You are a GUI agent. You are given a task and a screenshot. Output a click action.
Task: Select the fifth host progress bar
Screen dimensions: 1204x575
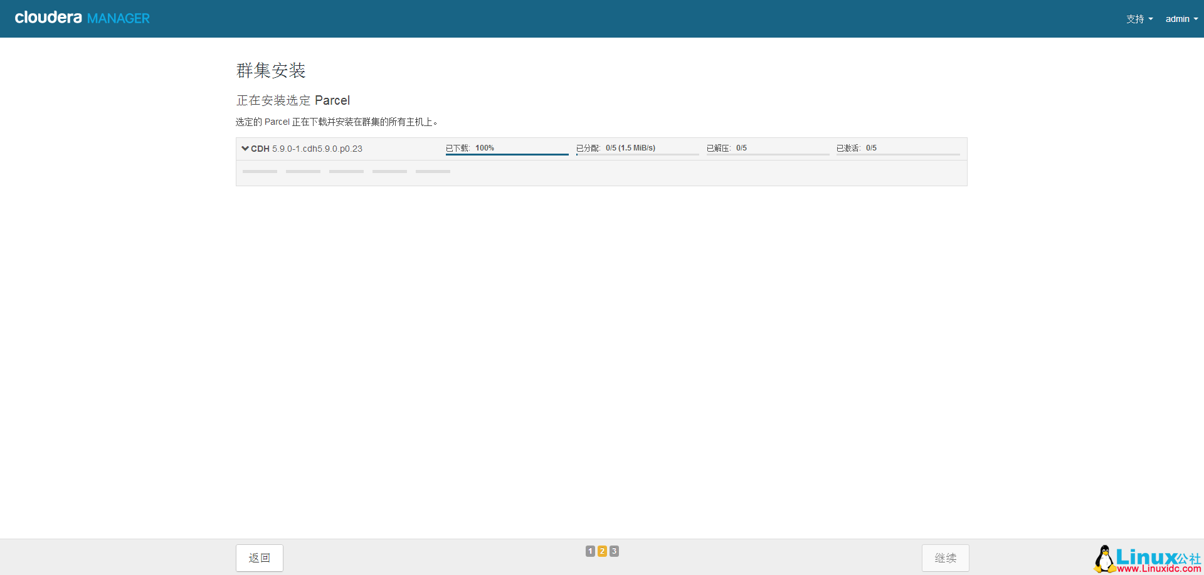point(433,171)
